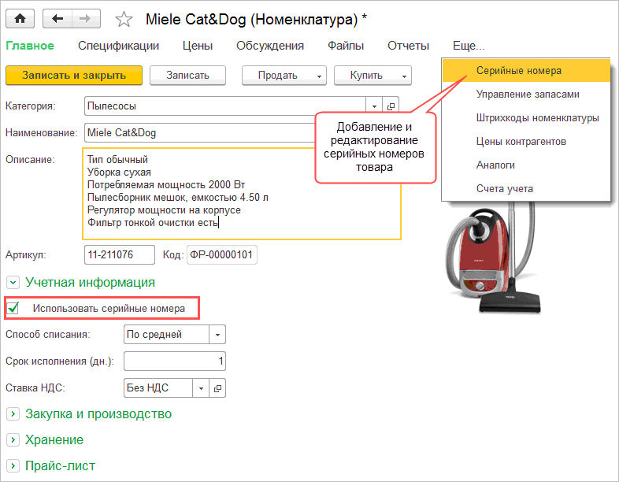Switch to the Обсуждения tab
The width and height of the screenshot is (619, 482).
click(270, 46)
